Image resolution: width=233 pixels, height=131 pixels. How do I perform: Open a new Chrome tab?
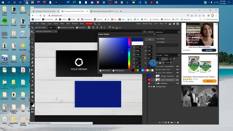pyautogui.click(x=121, y=11)
